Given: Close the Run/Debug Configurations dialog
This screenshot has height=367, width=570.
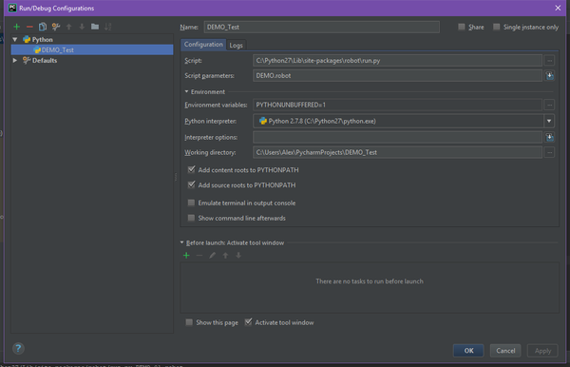Looking at the screenshot, I should (558, 8).
